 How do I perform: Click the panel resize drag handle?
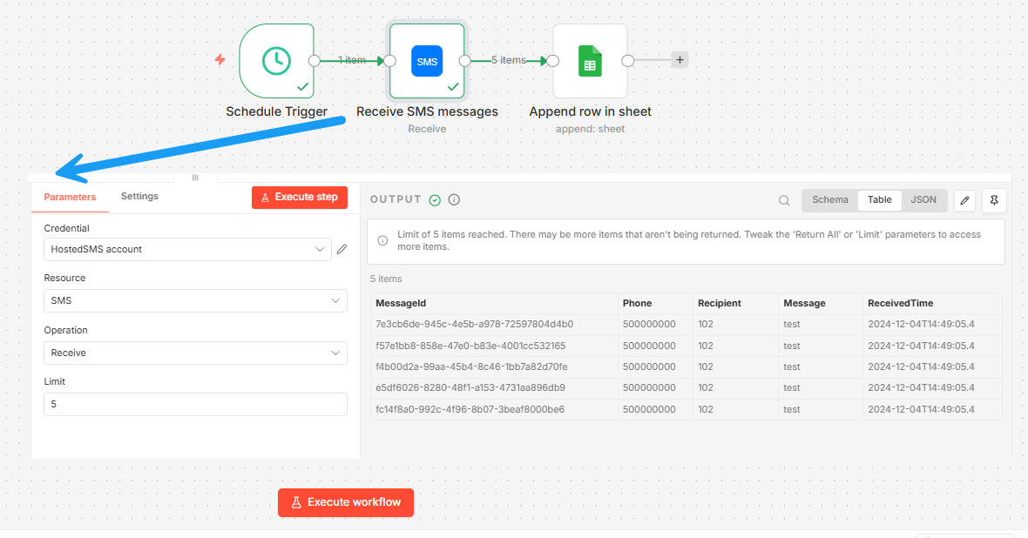pos(195,178)
